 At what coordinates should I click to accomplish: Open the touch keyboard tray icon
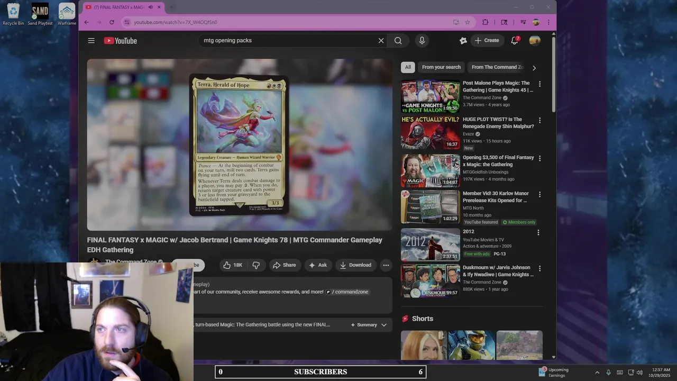point(620,373)
